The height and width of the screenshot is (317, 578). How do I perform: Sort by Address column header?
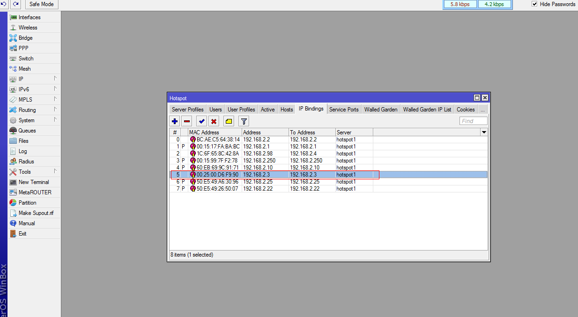click(265, 133)
